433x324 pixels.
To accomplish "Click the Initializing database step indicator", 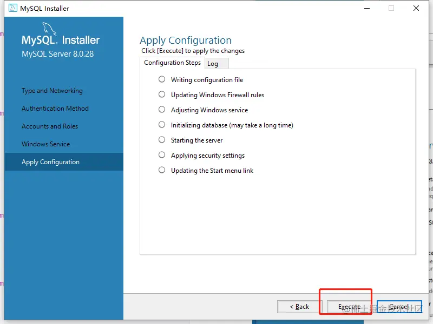I will click(162, 125).
